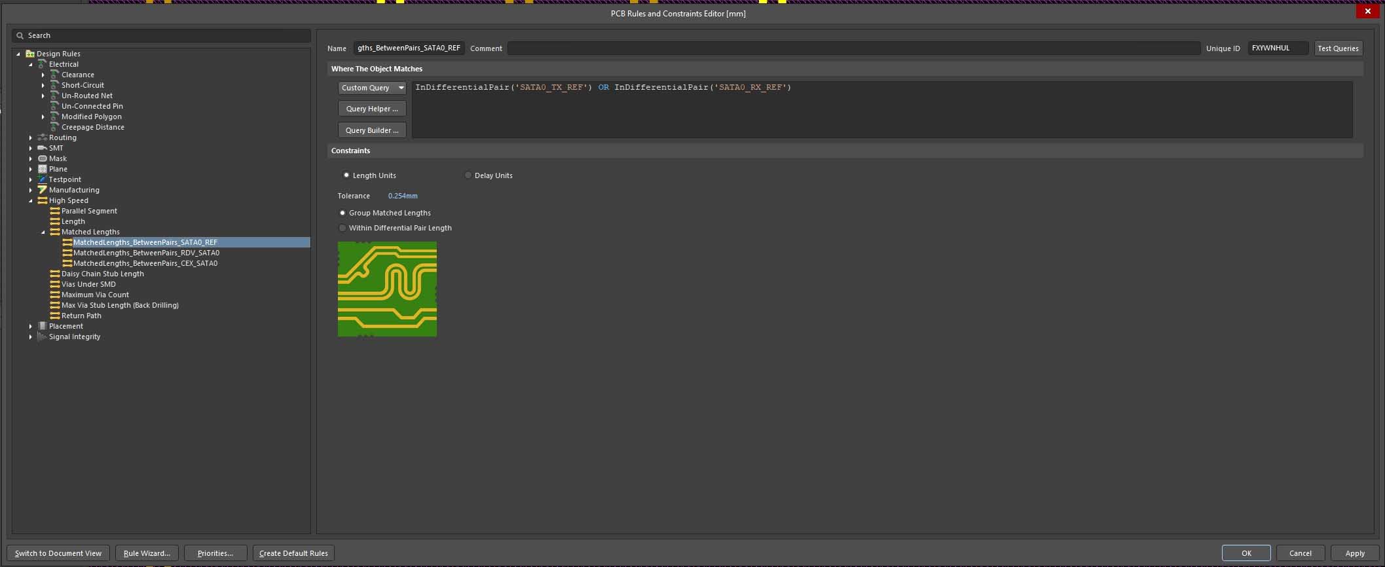1385x567 pixels.
Task: Click the Routing category icon
Action: [x=43, y=137]
